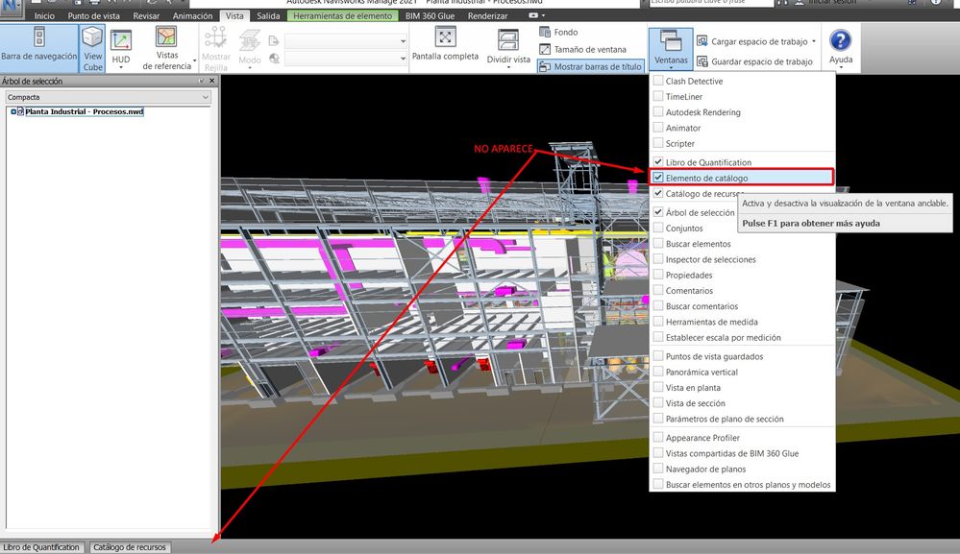Click Cargar espacio de trabajo
The height and width of the screenshot is (554, 960).
click(752, 41)
